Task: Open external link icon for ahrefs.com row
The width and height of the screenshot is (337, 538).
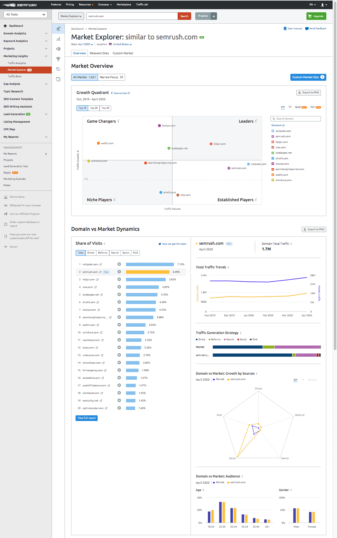Action: point(98,302)
